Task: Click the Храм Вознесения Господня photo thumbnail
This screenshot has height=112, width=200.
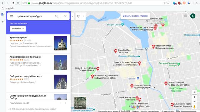Action: [61, 63]
